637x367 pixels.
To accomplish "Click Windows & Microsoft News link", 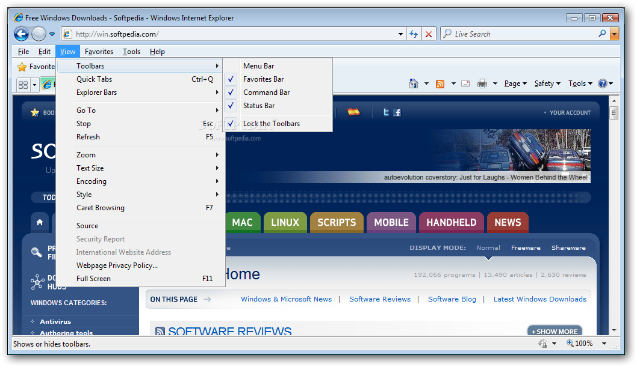I will click(x=287, y=299).
